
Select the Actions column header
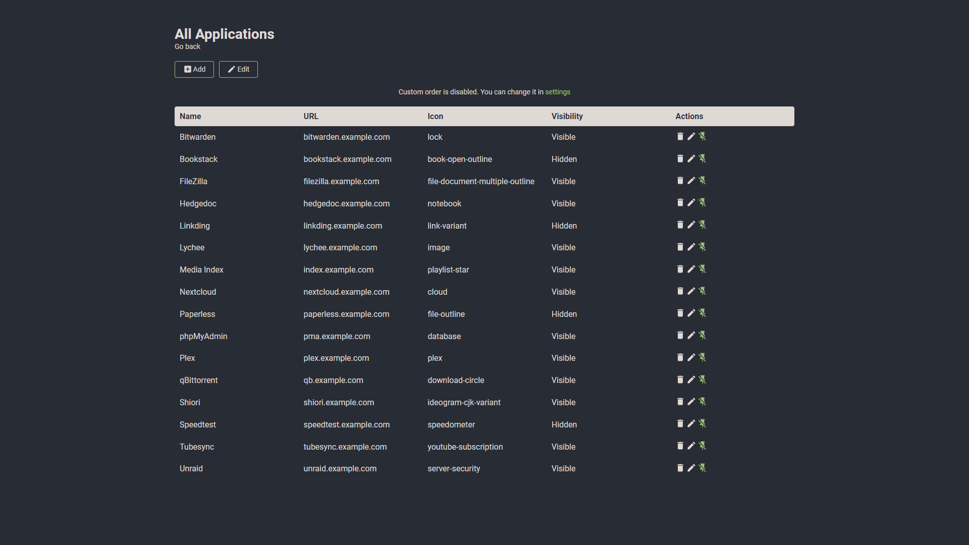click(x=689, y=117)
